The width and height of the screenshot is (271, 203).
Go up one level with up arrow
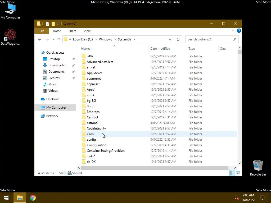(x=59, y=39)
